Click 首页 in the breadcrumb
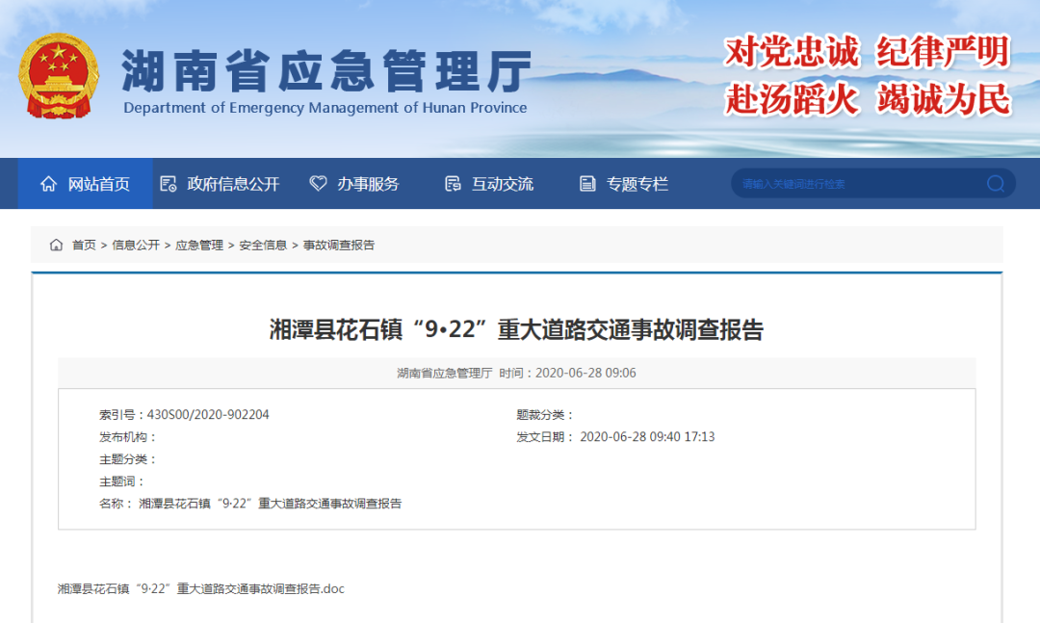 click(x=84, y=246)
